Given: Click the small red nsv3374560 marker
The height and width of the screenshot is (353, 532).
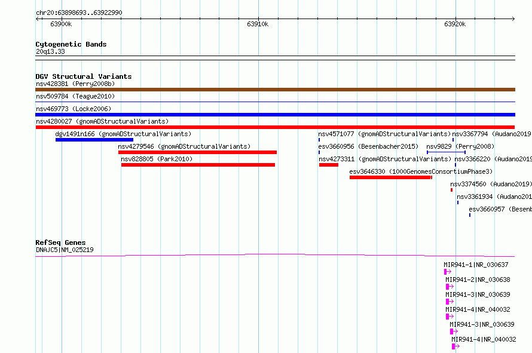Looking at the screenshot, I should tap(451, 190).
